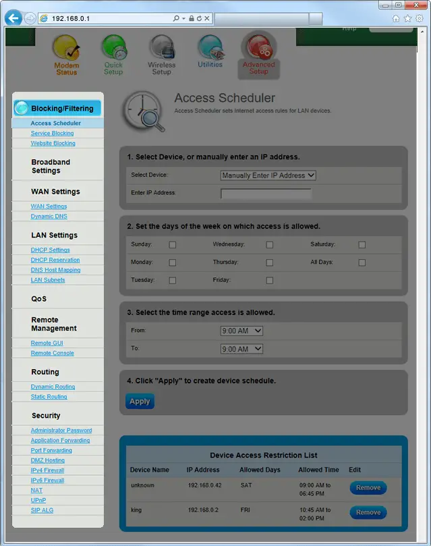
Task: Open the Quick Setup icon
Action: pos(114,55)
